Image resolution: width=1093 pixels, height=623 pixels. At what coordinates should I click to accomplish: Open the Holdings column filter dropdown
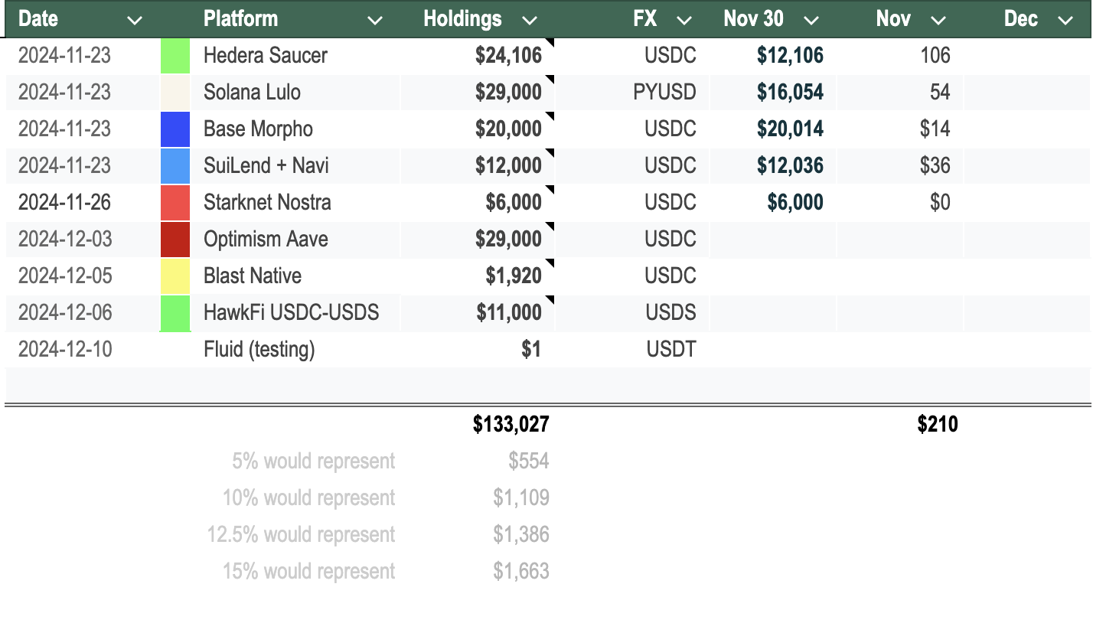[529, 21]
